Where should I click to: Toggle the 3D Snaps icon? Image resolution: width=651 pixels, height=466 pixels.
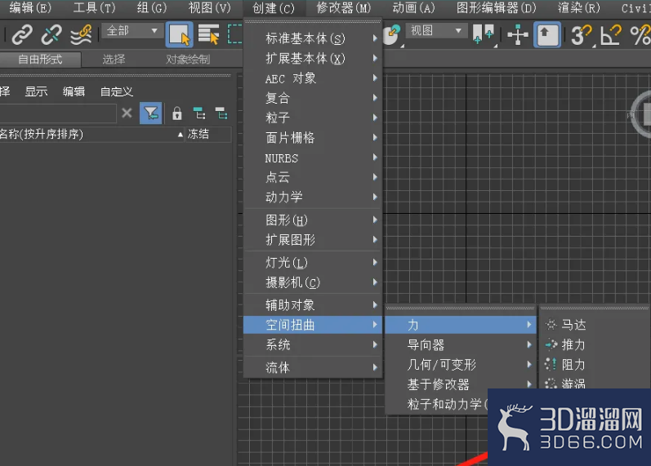pyautogui.click(x=581, y=35)
